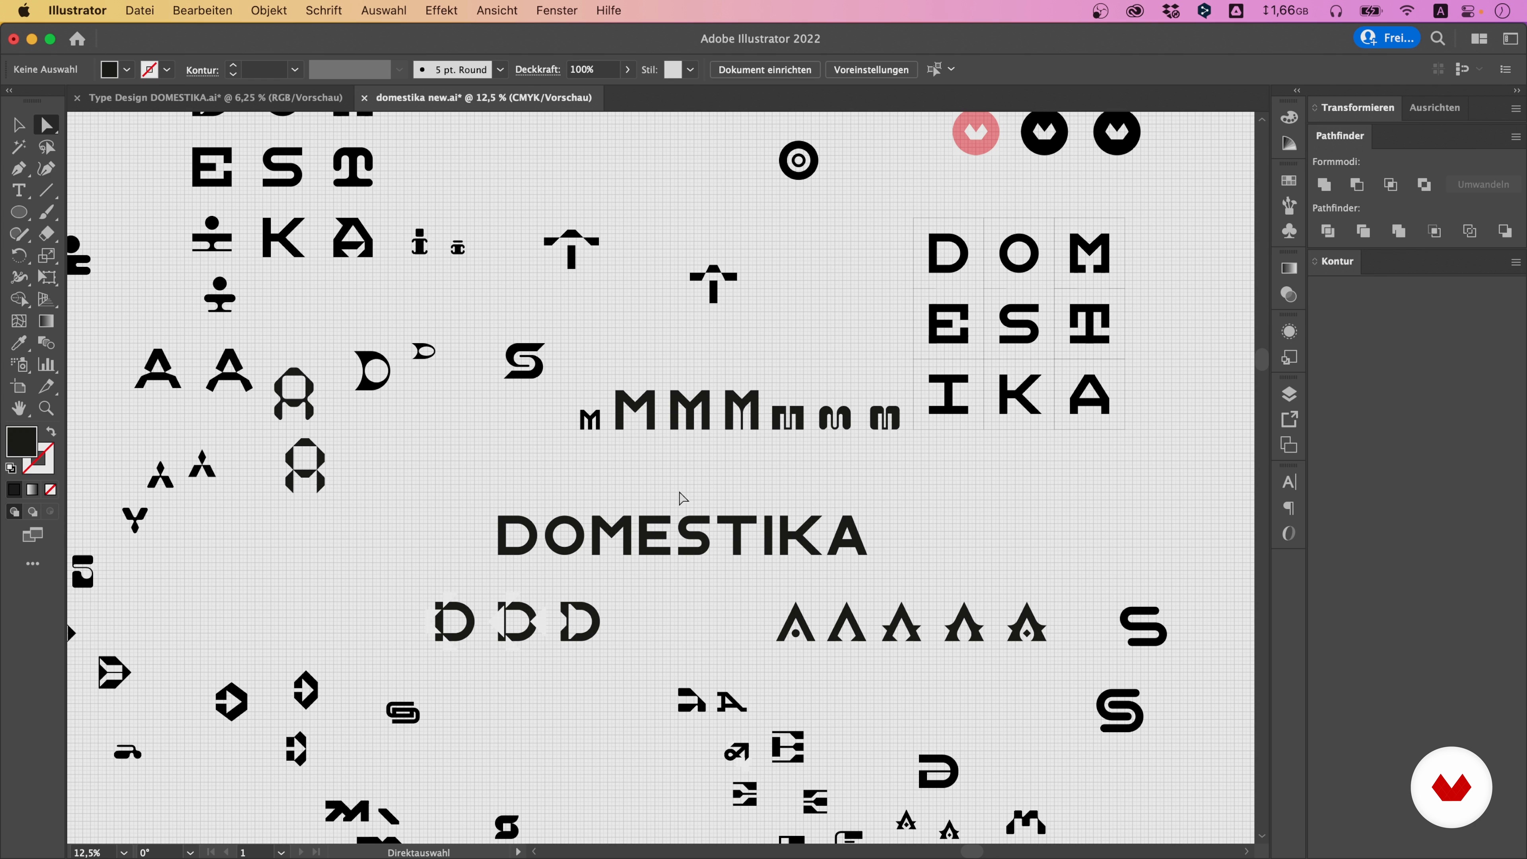The height and width of the screenshot is (859, 1527).
Task: Switch to Draw Normal mode
Action: (x=14, y=511)
